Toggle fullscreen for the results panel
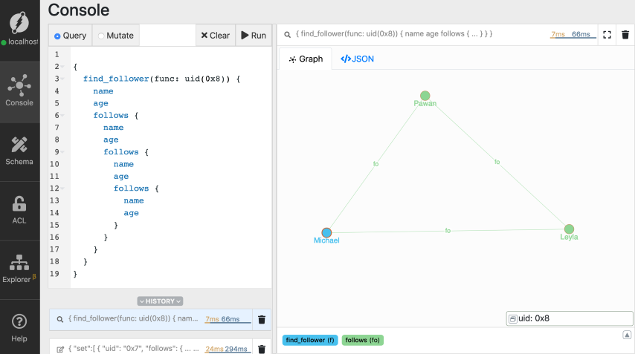Screen dimensions: 635x354 [x=607, y=35]
